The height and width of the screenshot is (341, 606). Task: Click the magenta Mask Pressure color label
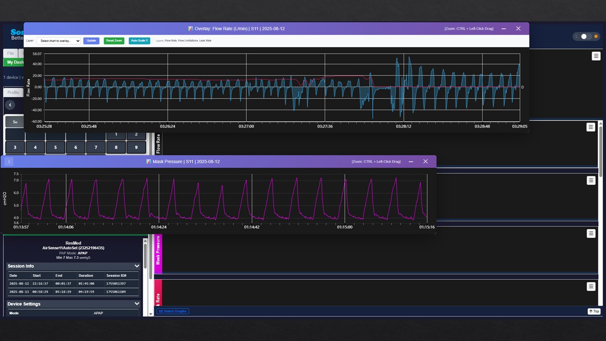click(x=158, y=254)
